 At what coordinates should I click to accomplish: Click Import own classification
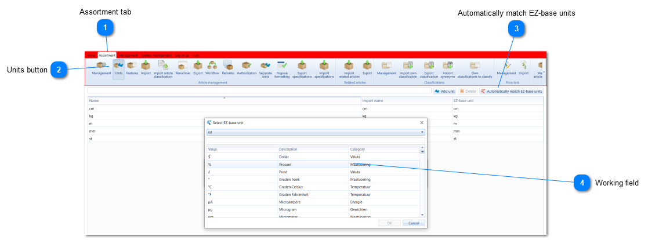click(408, 70)
